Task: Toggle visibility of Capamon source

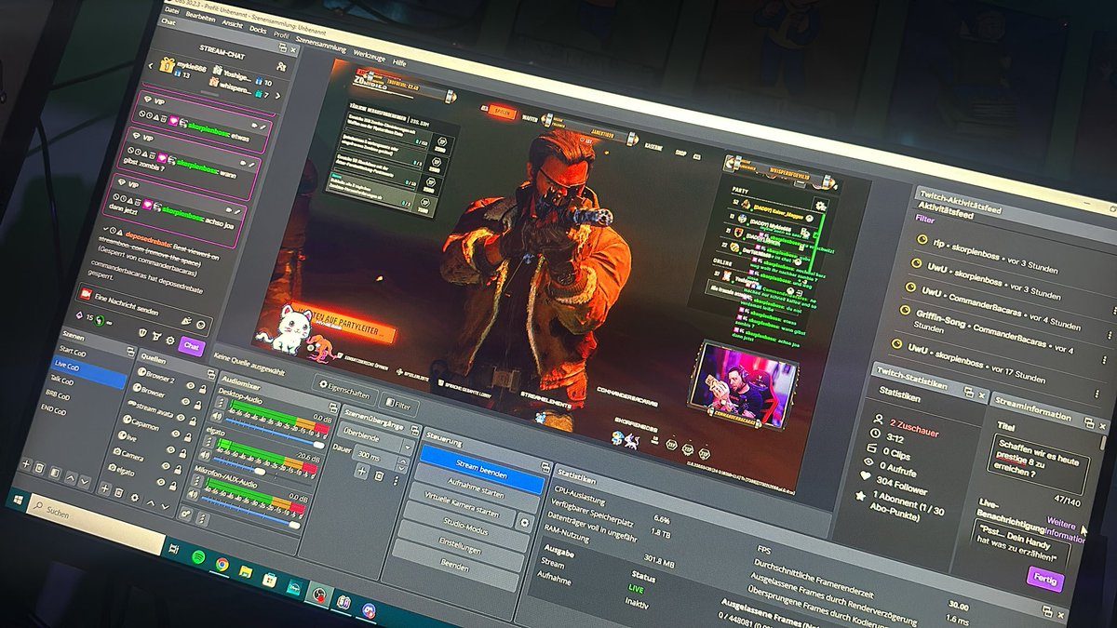Action: click(176, 433)
